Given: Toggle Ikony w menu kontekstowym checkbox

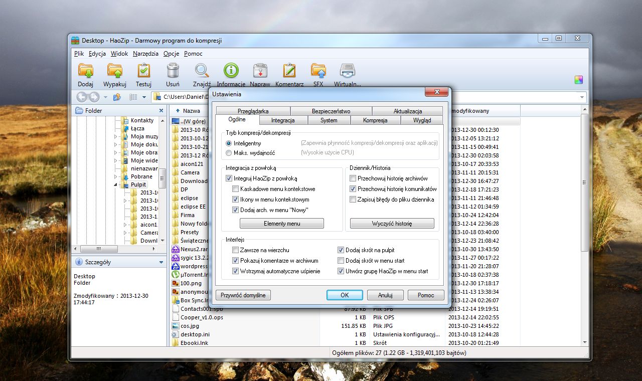Looking at the screenshot, I should [236, 200].
